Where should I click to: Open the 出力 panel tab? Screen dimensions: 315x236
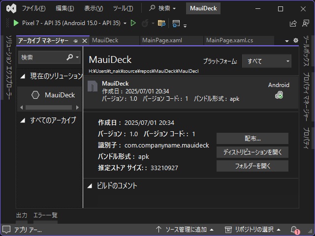tap(22, 215)
